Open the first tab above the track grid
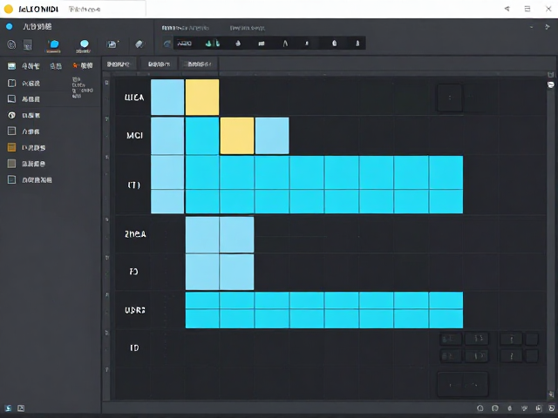Viewport: 558px width, 418px height. [119, 64]
